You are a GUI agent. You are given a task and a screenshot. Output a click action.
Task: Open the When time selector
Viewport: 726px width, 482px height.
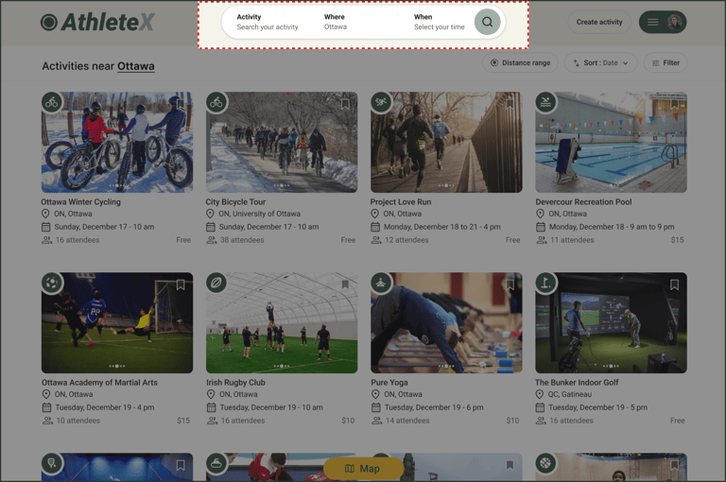tap(439, 22)
